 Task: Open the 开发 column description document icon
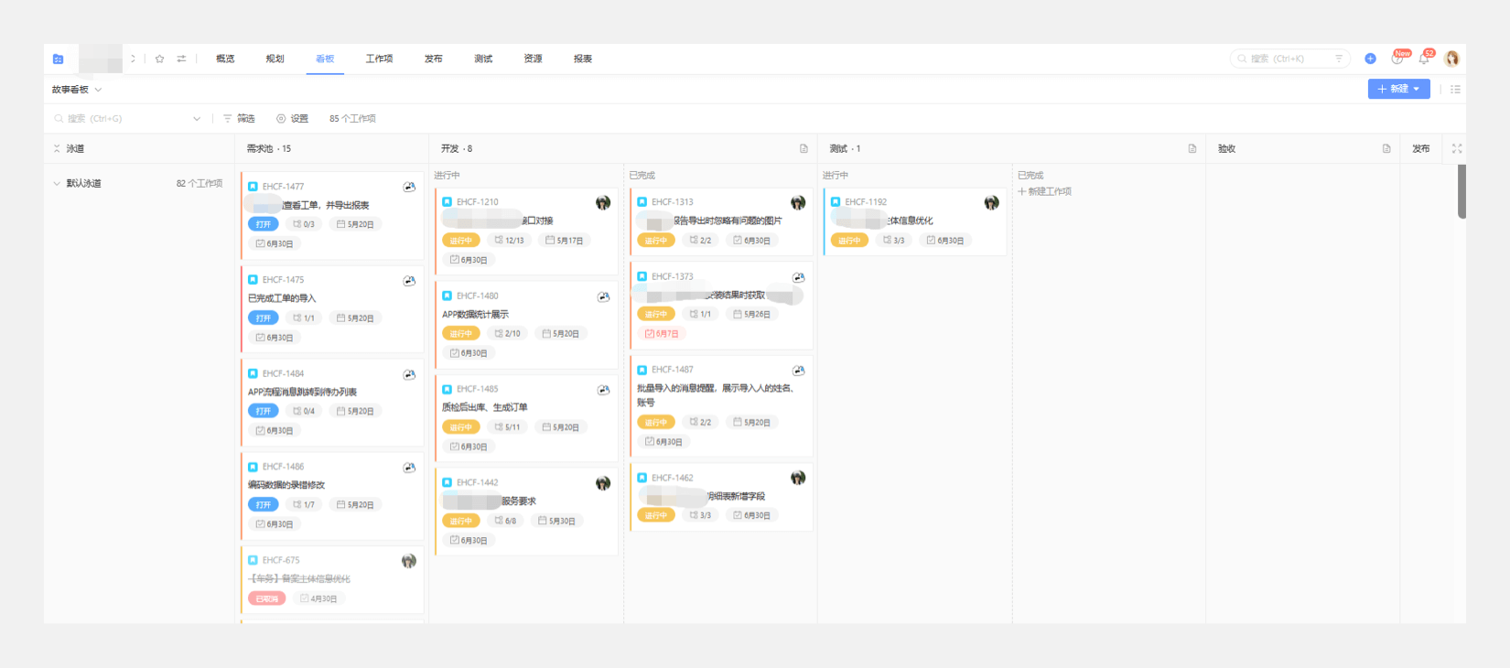tap(804, 148)
